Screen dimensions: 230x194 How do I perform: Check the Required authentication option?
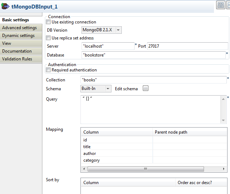tap(49, 70)
